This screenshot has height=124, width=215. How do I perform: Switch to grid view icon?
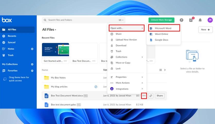point(160,70)
